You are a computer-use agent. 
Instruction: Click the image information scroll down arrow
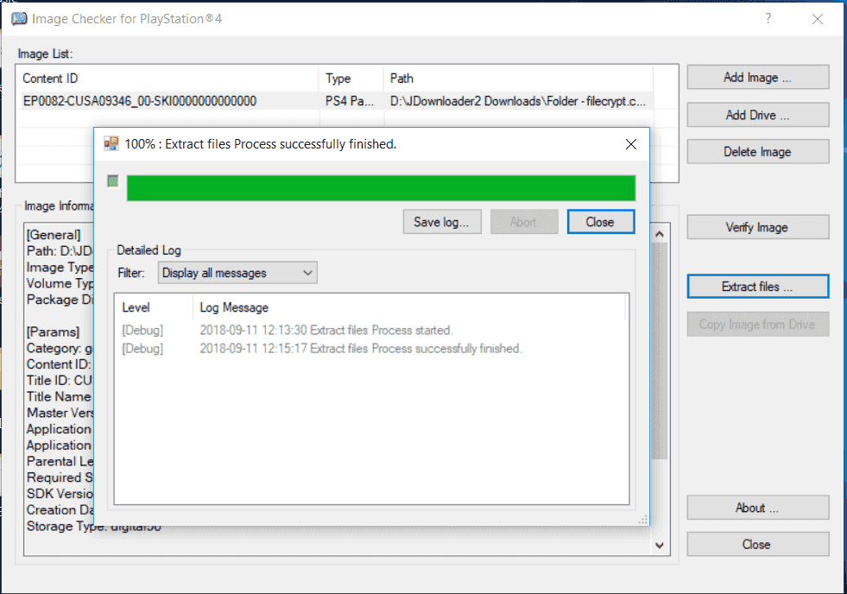coord(659,546)
